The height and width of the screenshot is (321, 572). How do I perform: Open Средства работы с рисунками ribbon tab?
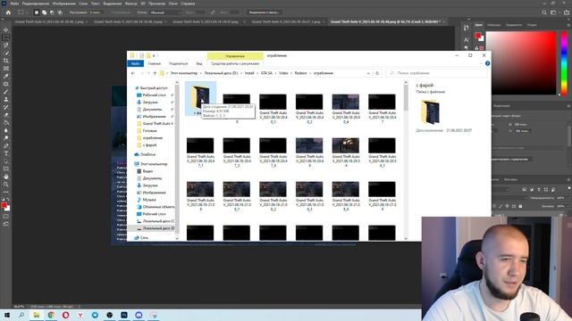(235, 63)
